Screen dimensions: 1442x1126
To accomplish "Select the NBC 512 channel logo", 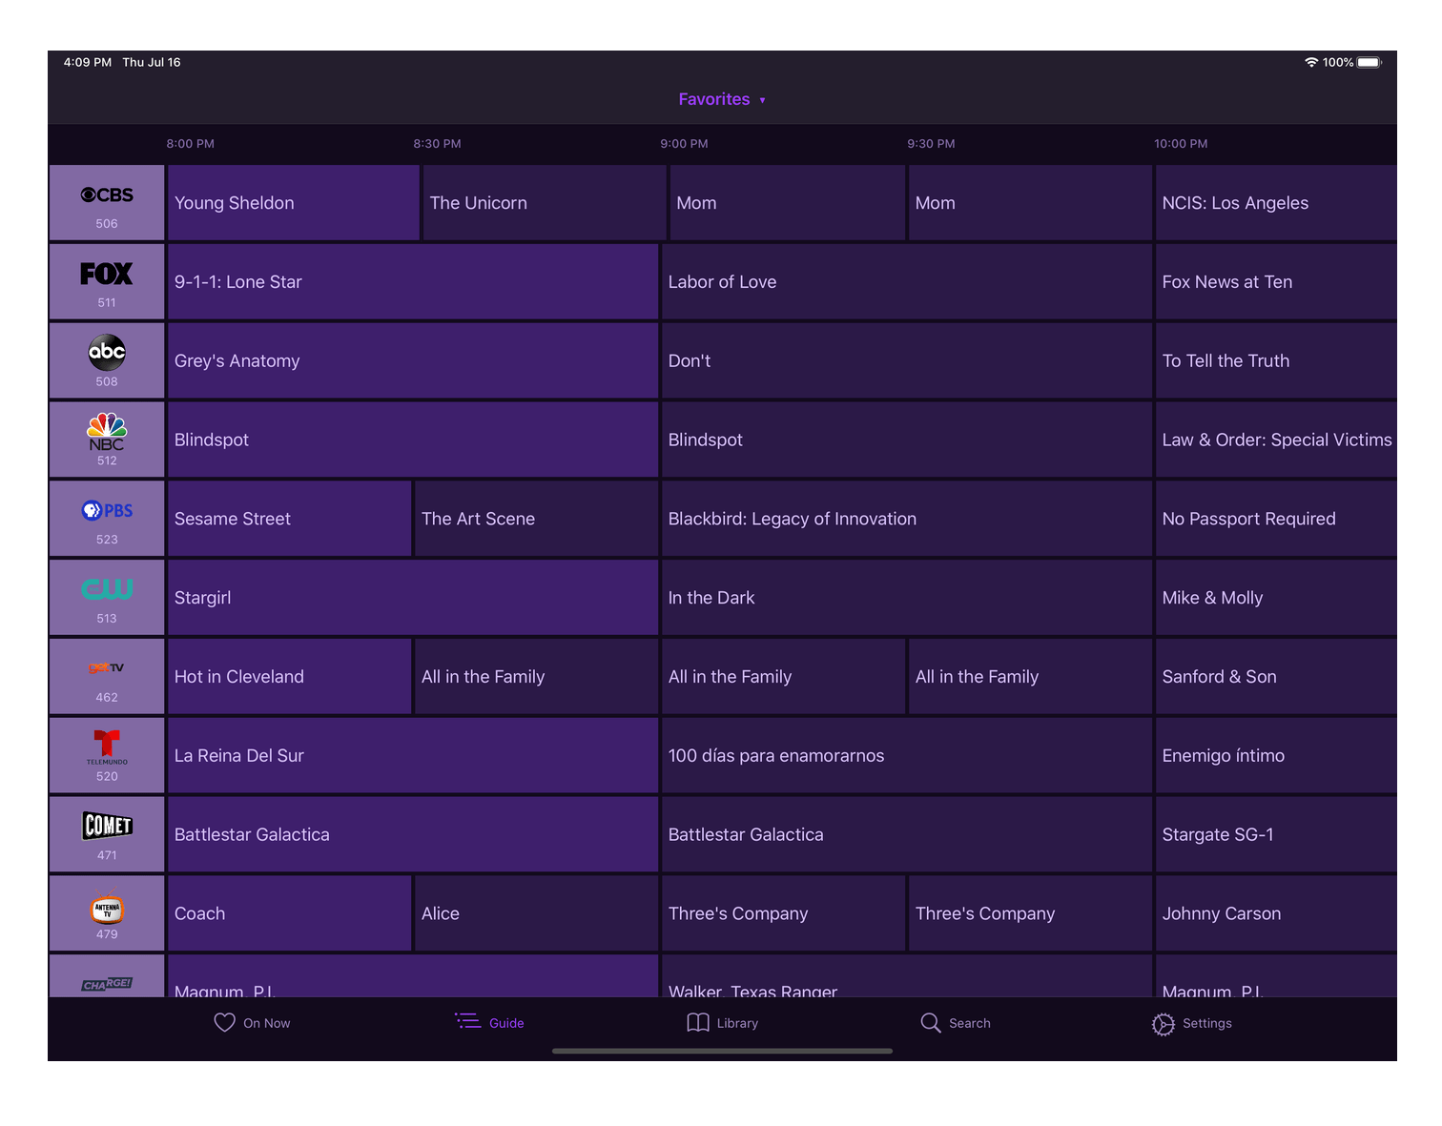I will coord(107,432).
